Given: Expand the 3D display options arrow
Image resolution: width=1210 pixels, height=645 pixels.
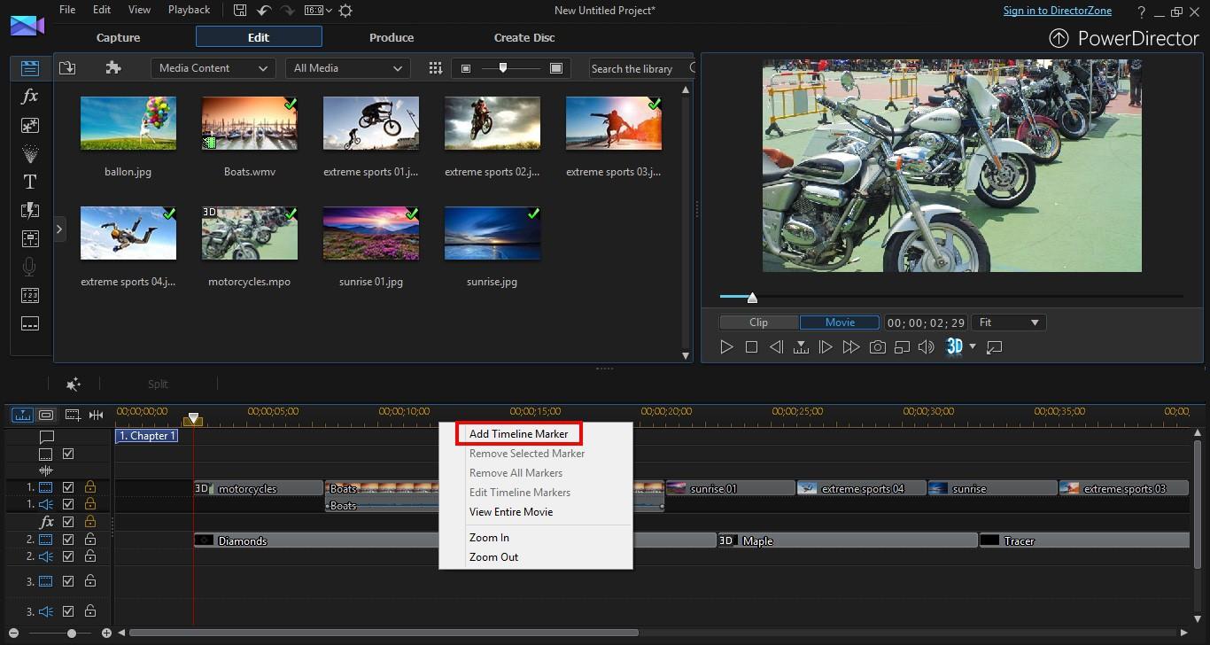Looking at the screenshot, I should click(x=972, y=347).
